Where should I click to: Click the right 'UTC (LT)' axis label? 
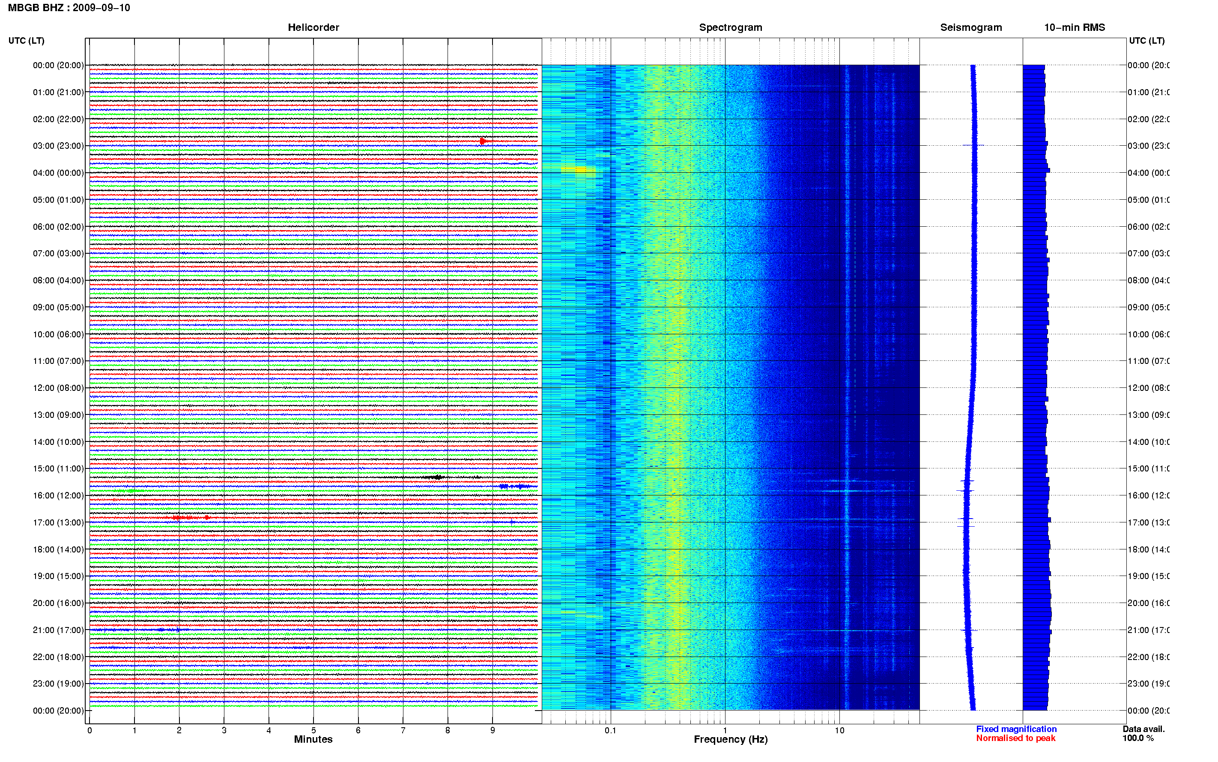[1146, 40]
